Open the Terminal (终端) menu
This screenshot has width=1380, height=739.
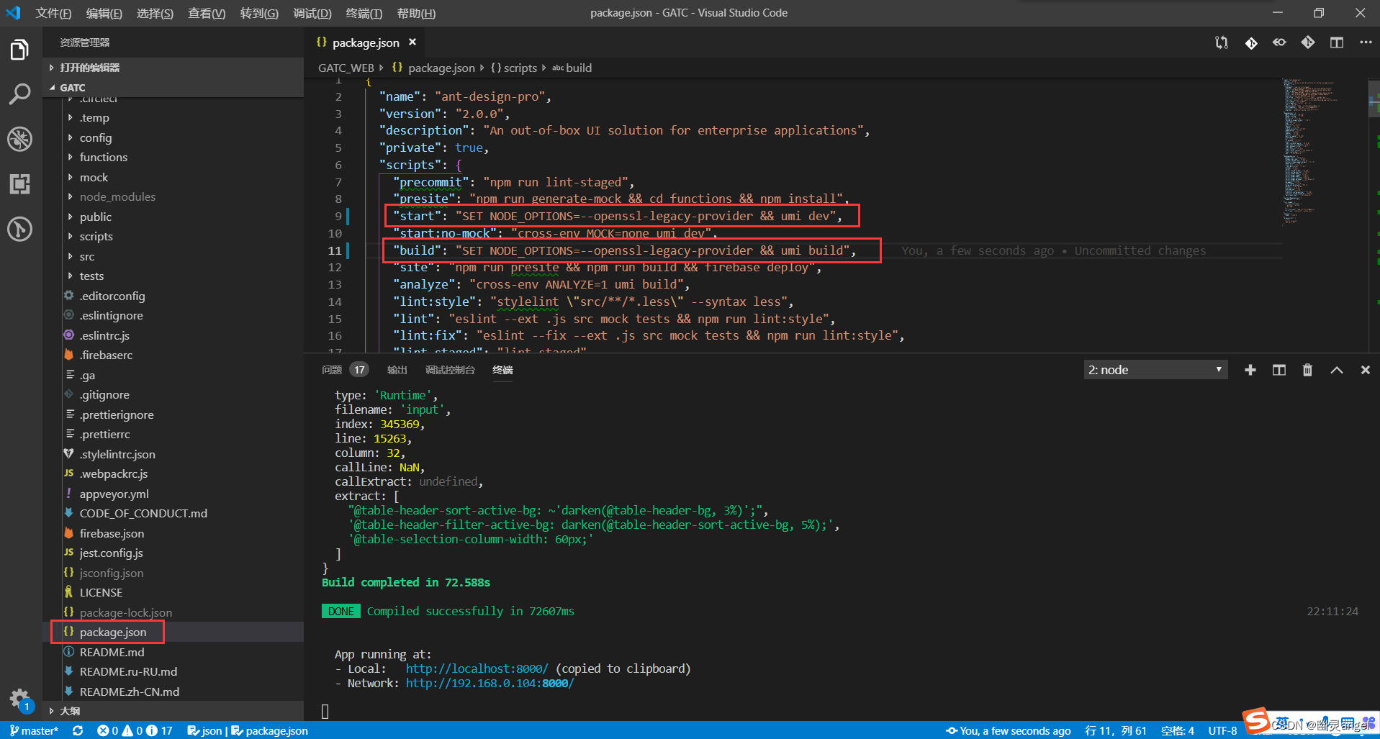364,13
